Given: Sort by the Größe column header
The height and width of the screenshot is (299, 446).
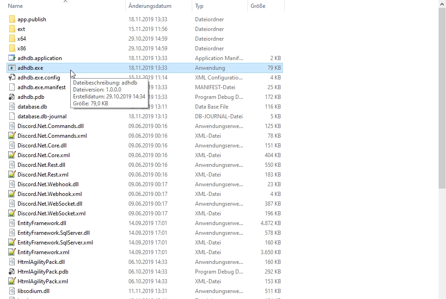Looking at the screenshot, I should pos(258,6).
